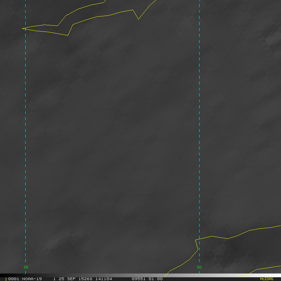Select the NOAA-19 satellite label
Viewport: 281px width, 281px height.
tap(32, 279)
